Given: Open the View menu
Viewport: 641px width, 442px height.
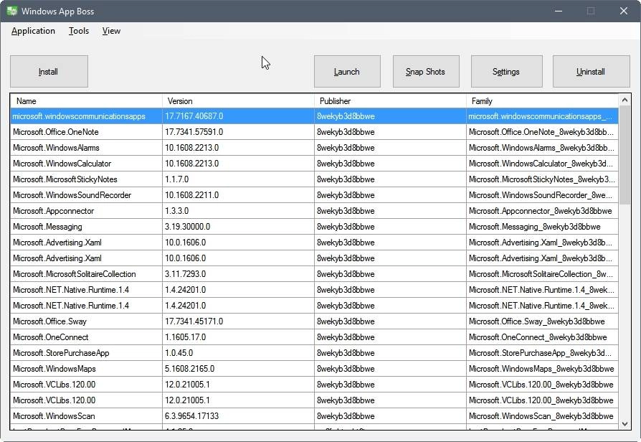Looking at the screenshot, I should tap(111, 31).
